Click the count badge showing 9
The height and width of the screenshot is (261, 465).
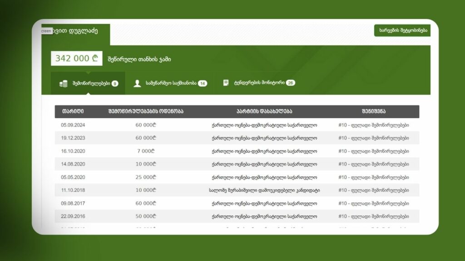click(x=115, y=83)
